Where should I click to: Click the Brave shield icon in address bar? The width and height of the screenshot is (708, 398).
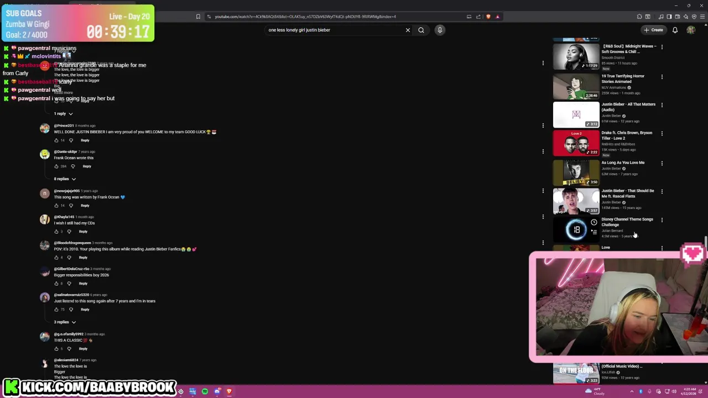click(488, 17)
